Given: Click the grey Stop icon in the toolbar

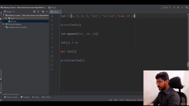Looking at the screenshot, I should tap(182, 7).
